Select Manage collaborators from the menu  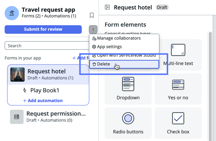click(x=124, y=38)
